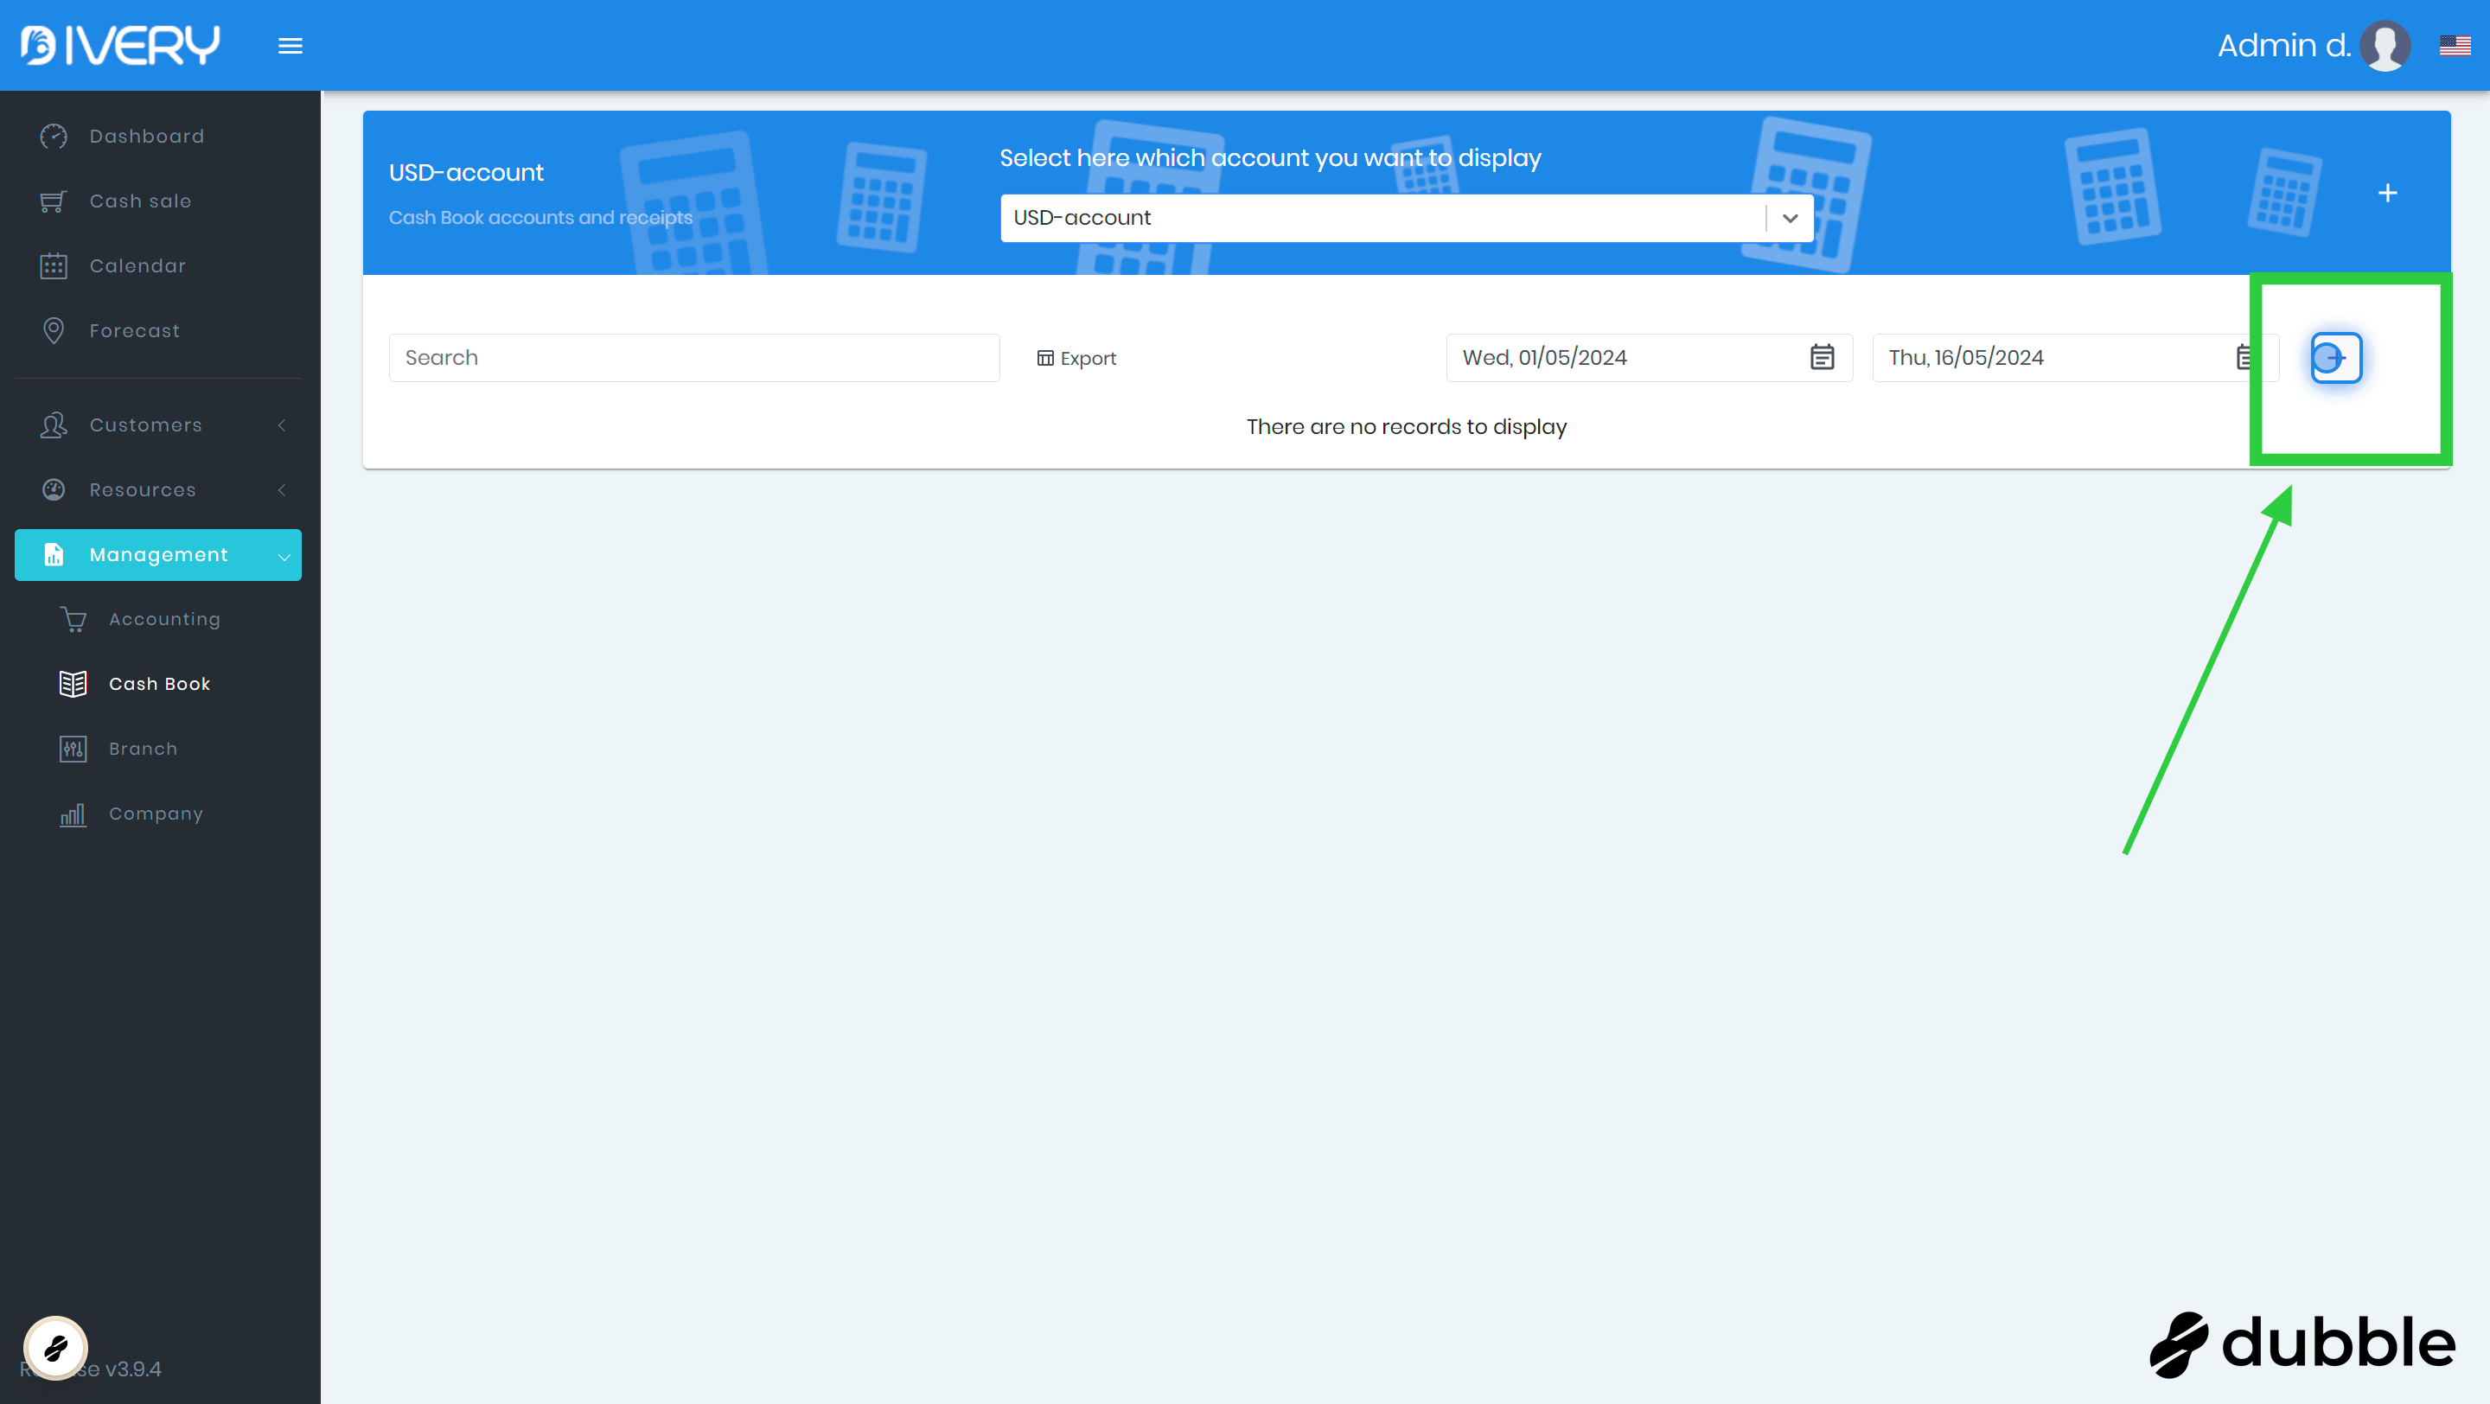Screen dimensions: 2490x1404
Task: Select Accounting under Management
Action: (164, 619)
